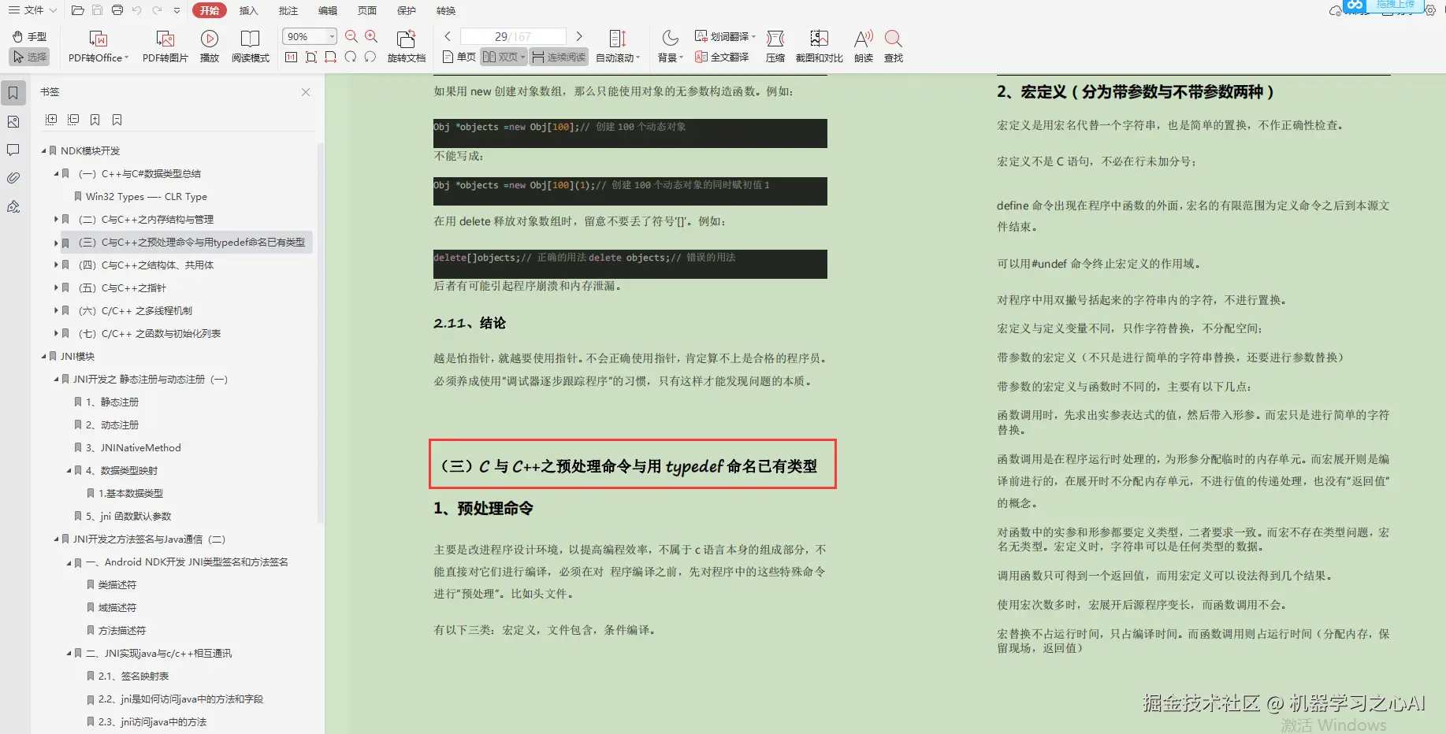The height and width of the screenshot is (734, 1446).
Task: Start slideshow with 播放 icon
Action: (x=209, y=47)
